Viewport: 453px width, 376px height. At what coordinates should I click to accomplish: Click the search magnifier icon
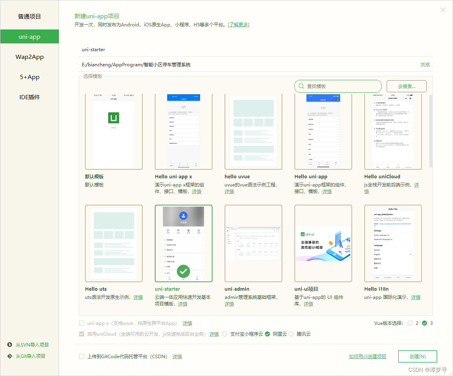[301, 86]
